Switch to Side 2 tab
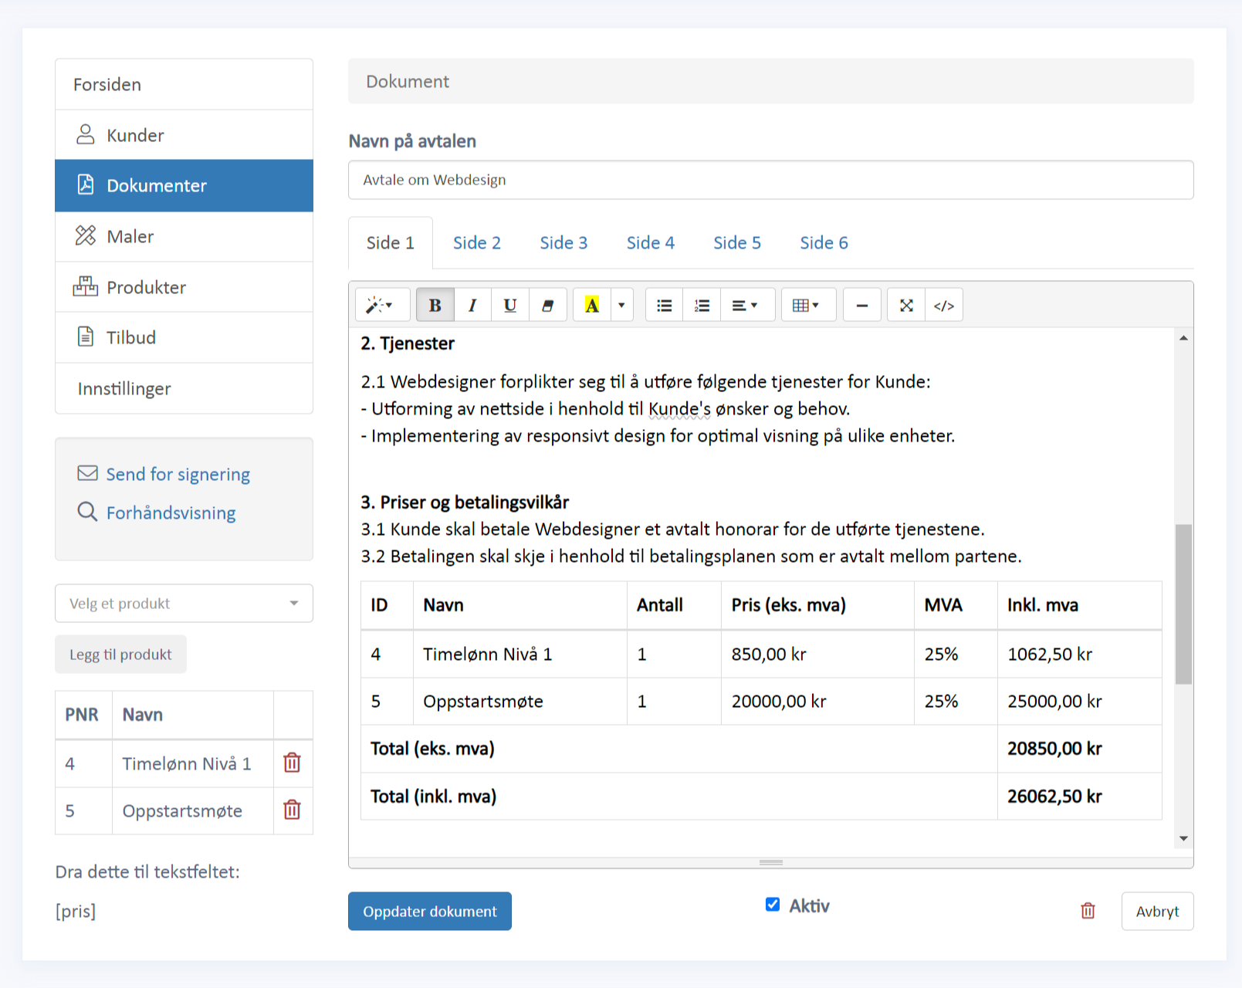Image resolution: width=1242 pixels, height=988 pixels. point(477,243)
